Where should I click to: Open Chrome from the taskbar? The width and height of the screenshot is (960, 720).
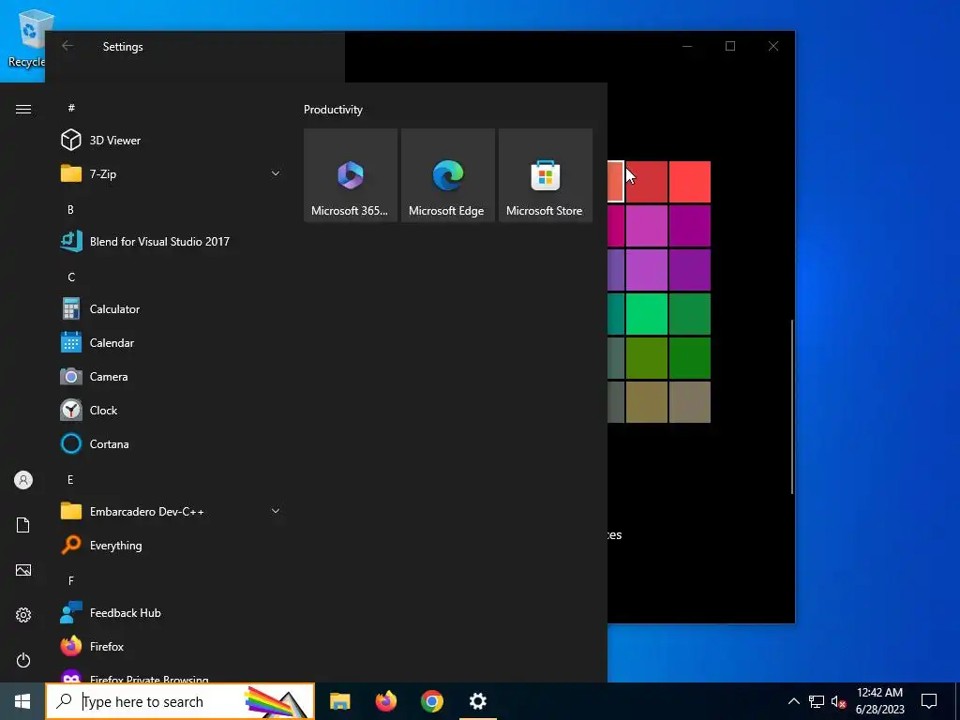431,701
